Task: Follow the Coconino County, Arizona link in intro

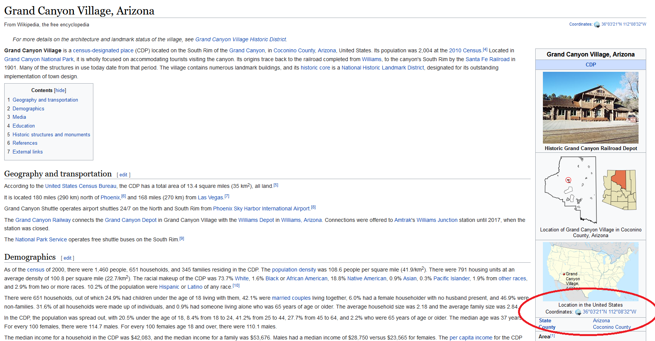Action: (x=305, y=50)
